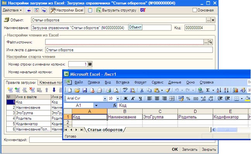Viewport: 251px width, 154px height.
Task: Click the OK button
Action: [x=175, y=149]
